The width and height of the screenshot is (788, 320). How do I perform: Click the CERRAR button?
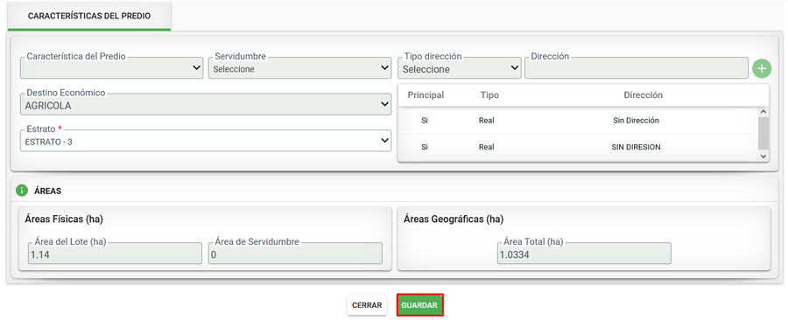click(367, 305)
